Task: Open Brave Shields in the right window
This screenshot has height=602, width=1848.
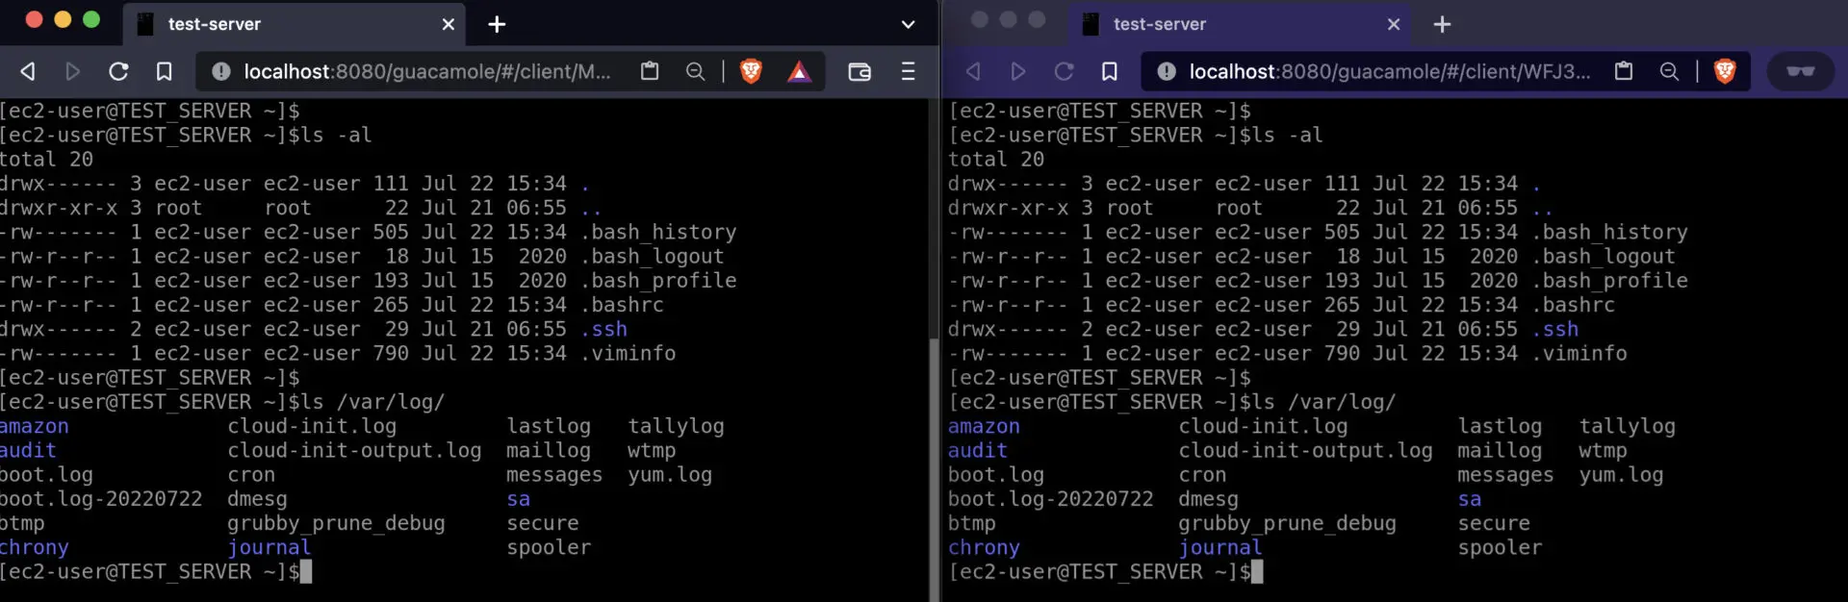Action: [1725, 71]
